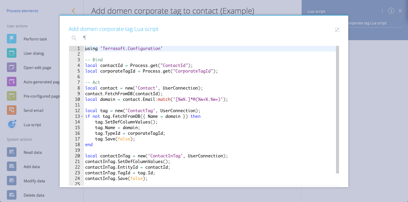Click the Lua script element icon

point(12,125)
